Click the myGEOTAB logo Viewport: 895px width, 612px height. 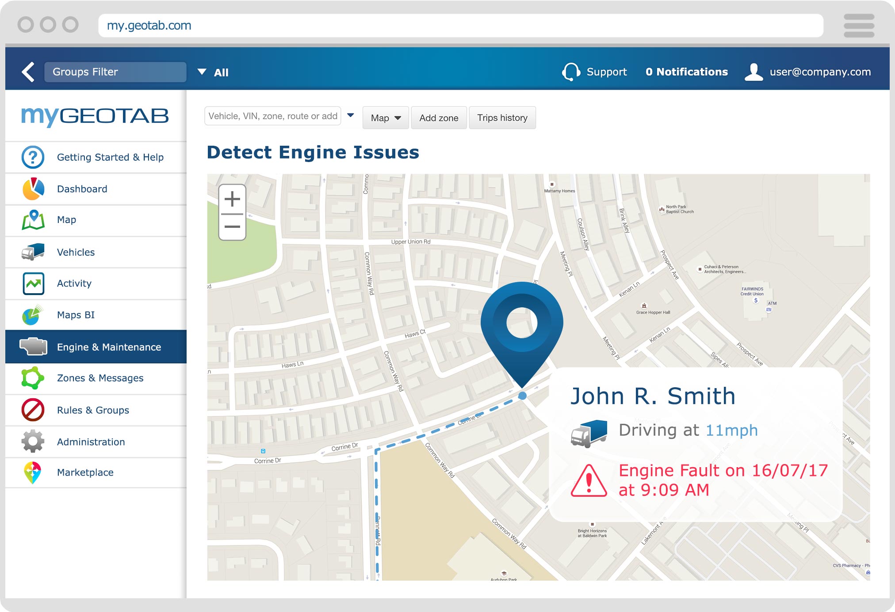tap(95, 117)
